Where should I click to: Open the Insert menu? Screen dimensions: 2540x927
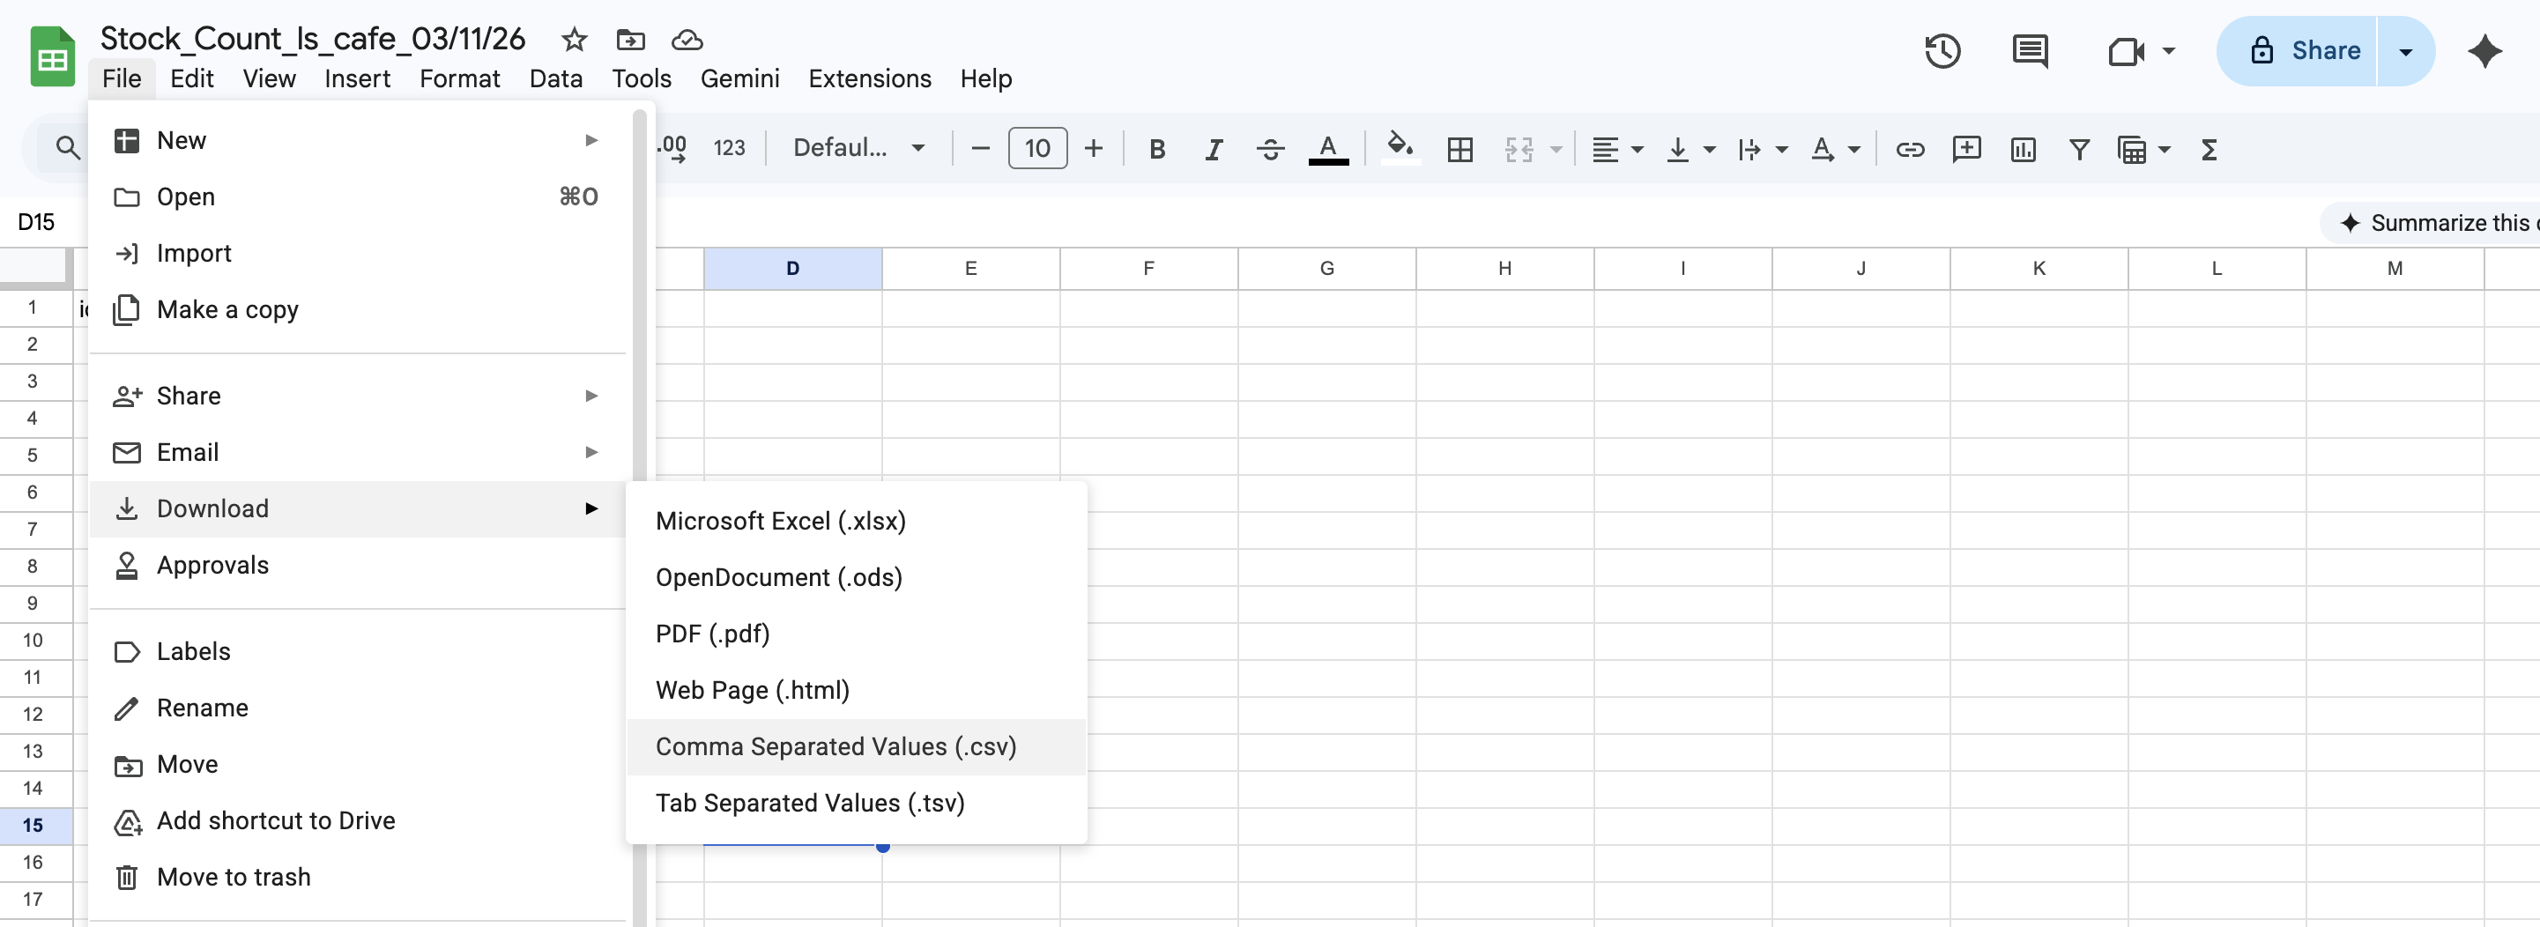tap(357, 79)
